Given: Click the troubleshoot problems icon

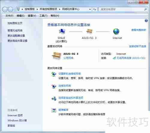Looking at the screenshot, I should 54,110.
